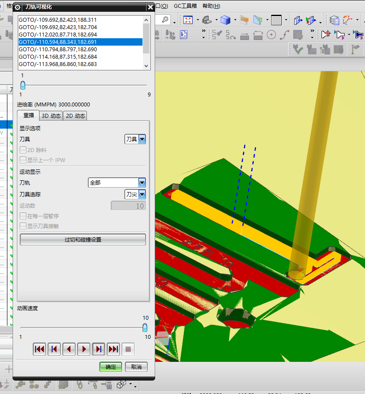The image size is (365, 394).
Task: Click the verify tool path checkmark icon
Action: click(298, 50)
